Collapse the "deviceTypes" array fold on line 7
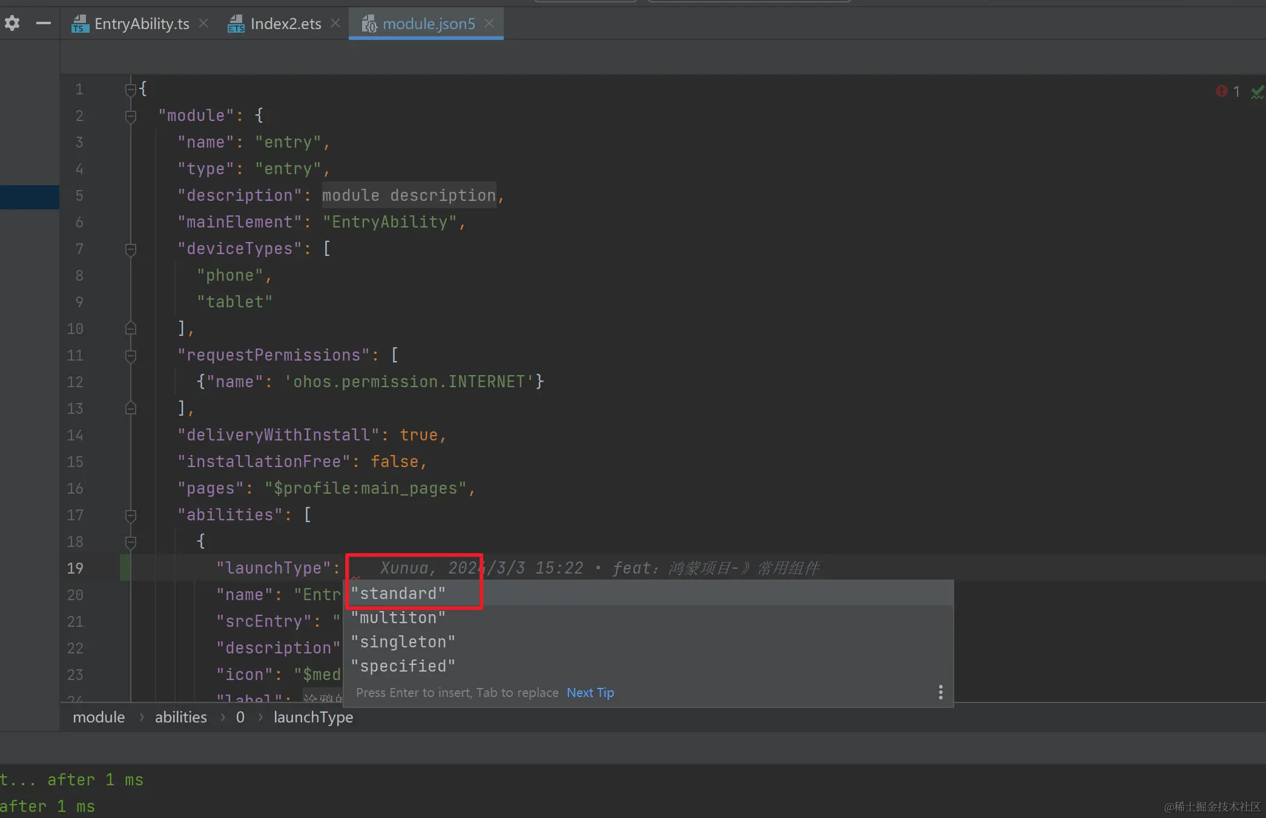The width and height of the screenshot is (1266, 818). pyautogui.click(x=130, y=249)
